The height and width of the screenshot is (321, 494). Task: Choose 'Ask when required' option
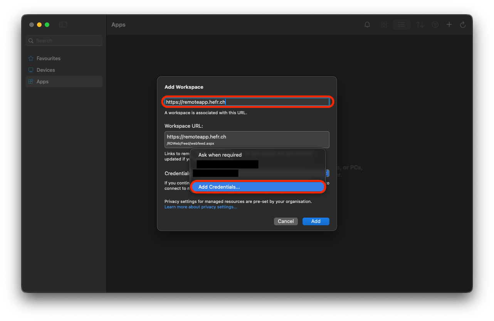point(220,155)
